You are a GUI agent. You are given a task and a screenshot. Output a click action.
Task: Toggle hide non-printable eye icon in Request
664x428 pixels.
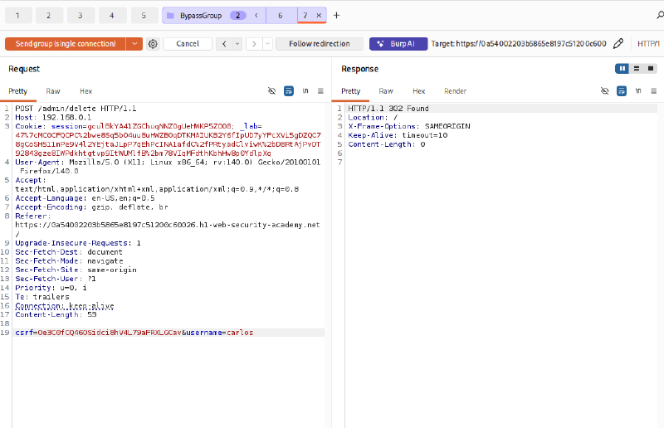[272, 91]
